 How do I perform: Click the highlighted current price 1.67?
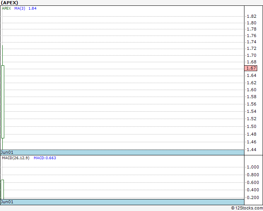point(251,68)
